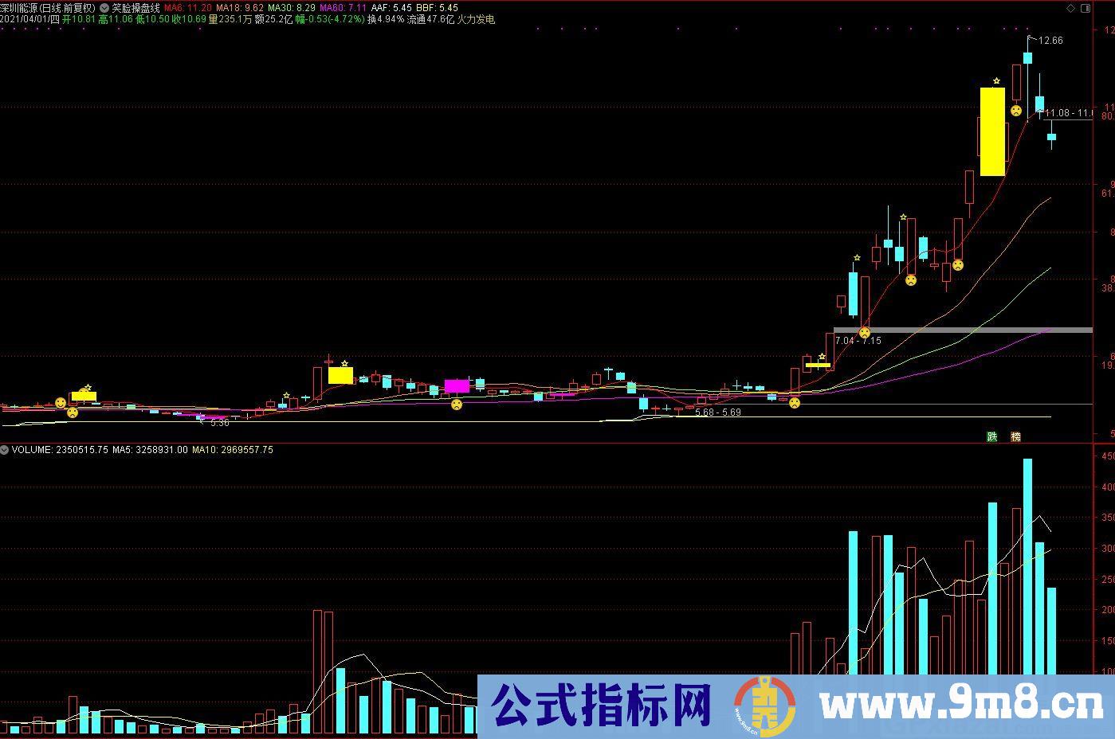Click the volume MA5: 3258931.00 label

tap(150, 450)
